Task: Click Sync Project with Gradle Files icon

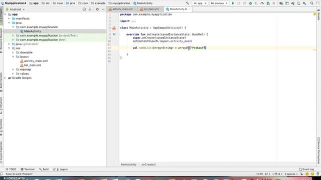Action: 293,3
